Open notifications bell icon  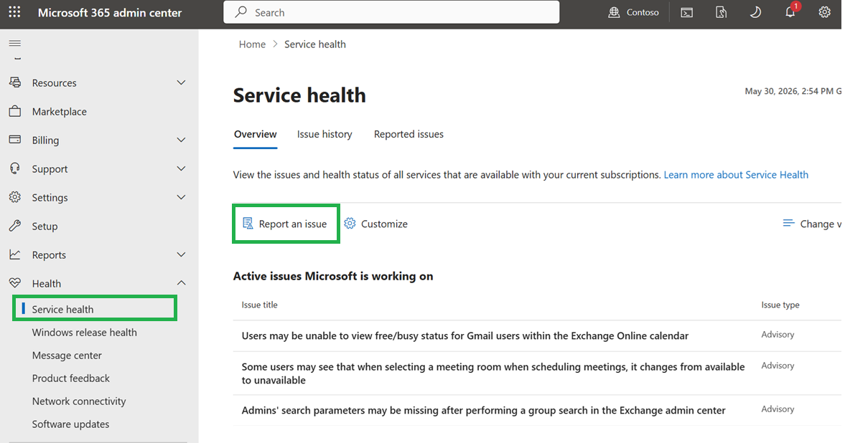tap(790, 12)
